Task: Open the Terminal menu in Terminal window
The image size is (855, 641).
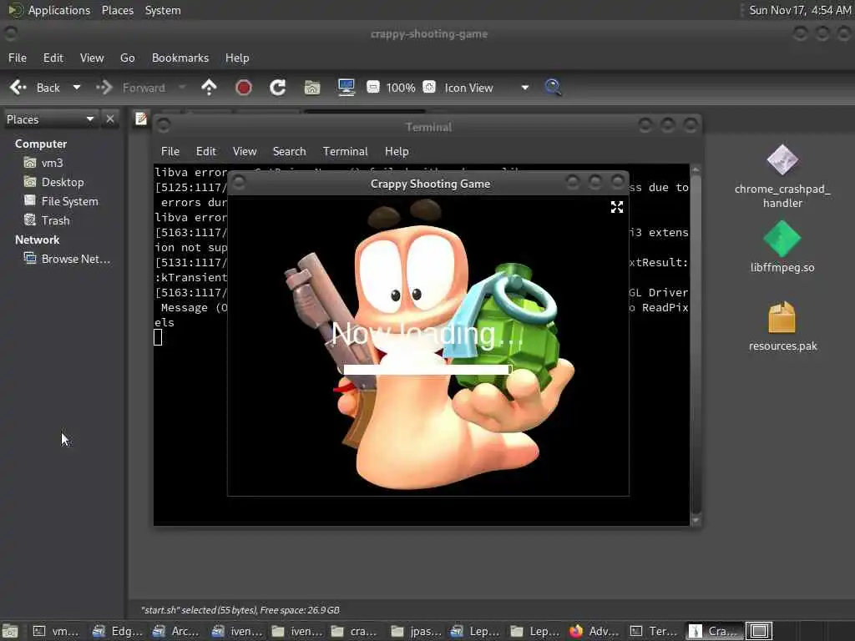Action: tap(345, 152)
